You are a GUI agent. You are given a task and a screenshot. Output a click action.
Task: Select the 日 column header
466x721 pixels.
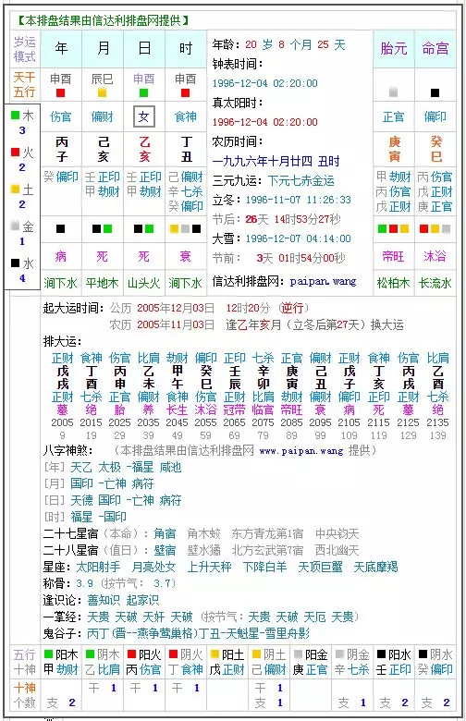[x=144, y=48]
